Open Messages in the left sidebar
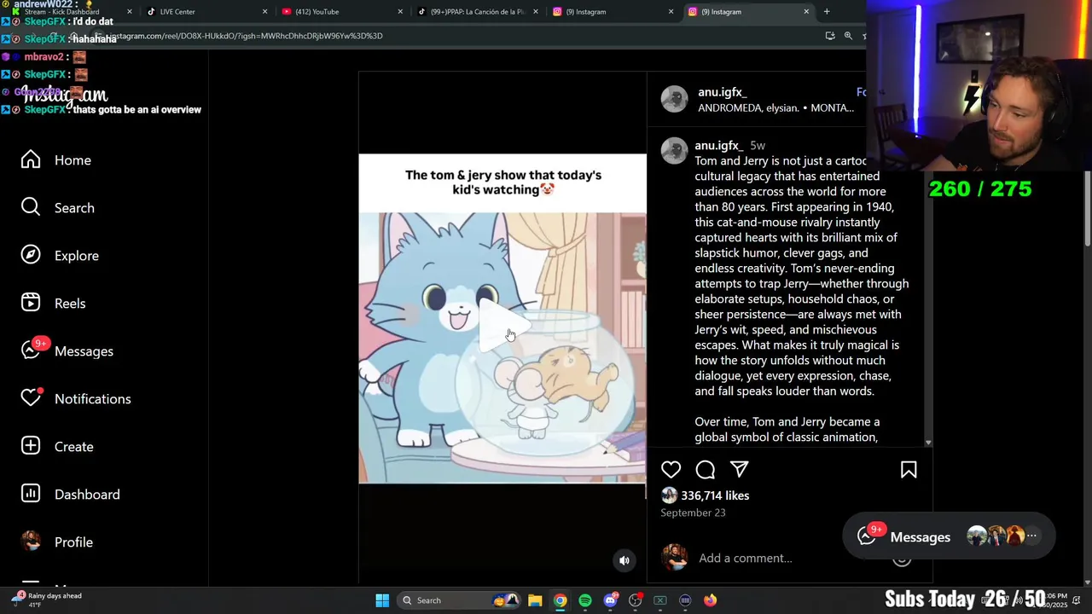This screenshot has height=614, width=1092. (x=67, y=351)
